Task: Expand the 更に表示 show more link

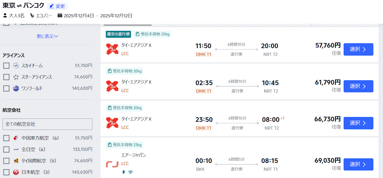Action: tap(47, 36)
